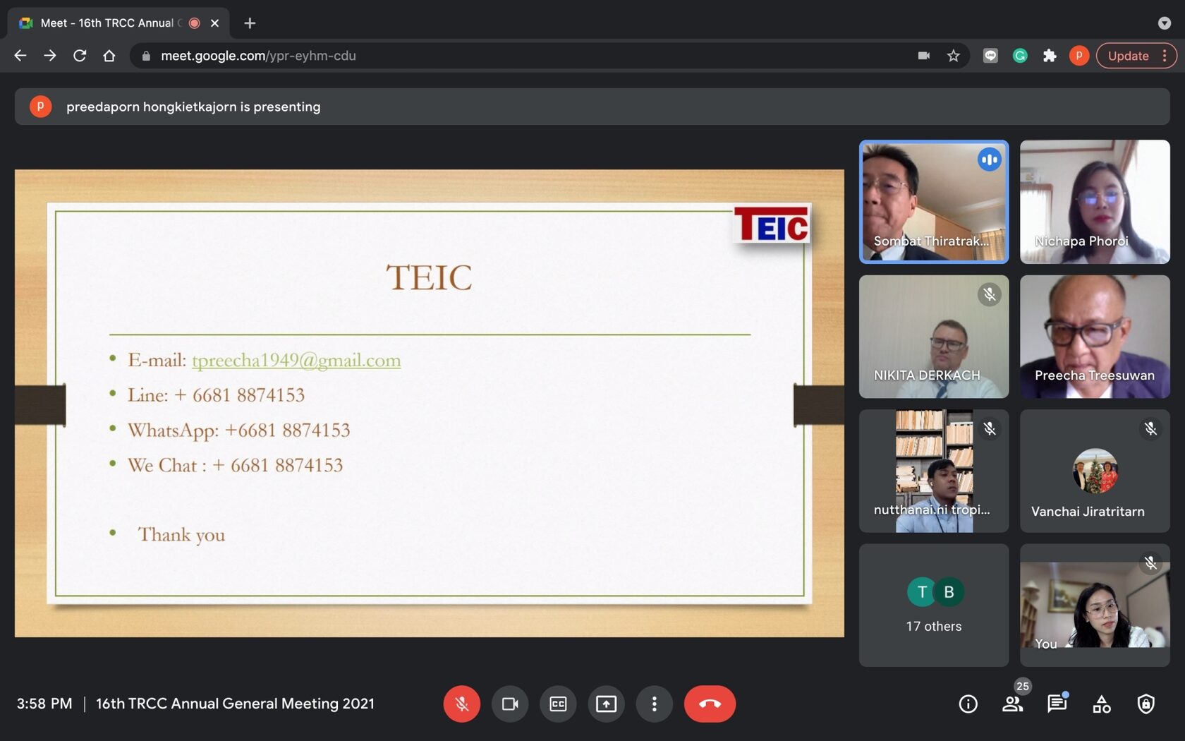1185x741 pixels.
Task: Click muted mic icon on Vanchai Jiratritarn tile
Action: 1150,428
